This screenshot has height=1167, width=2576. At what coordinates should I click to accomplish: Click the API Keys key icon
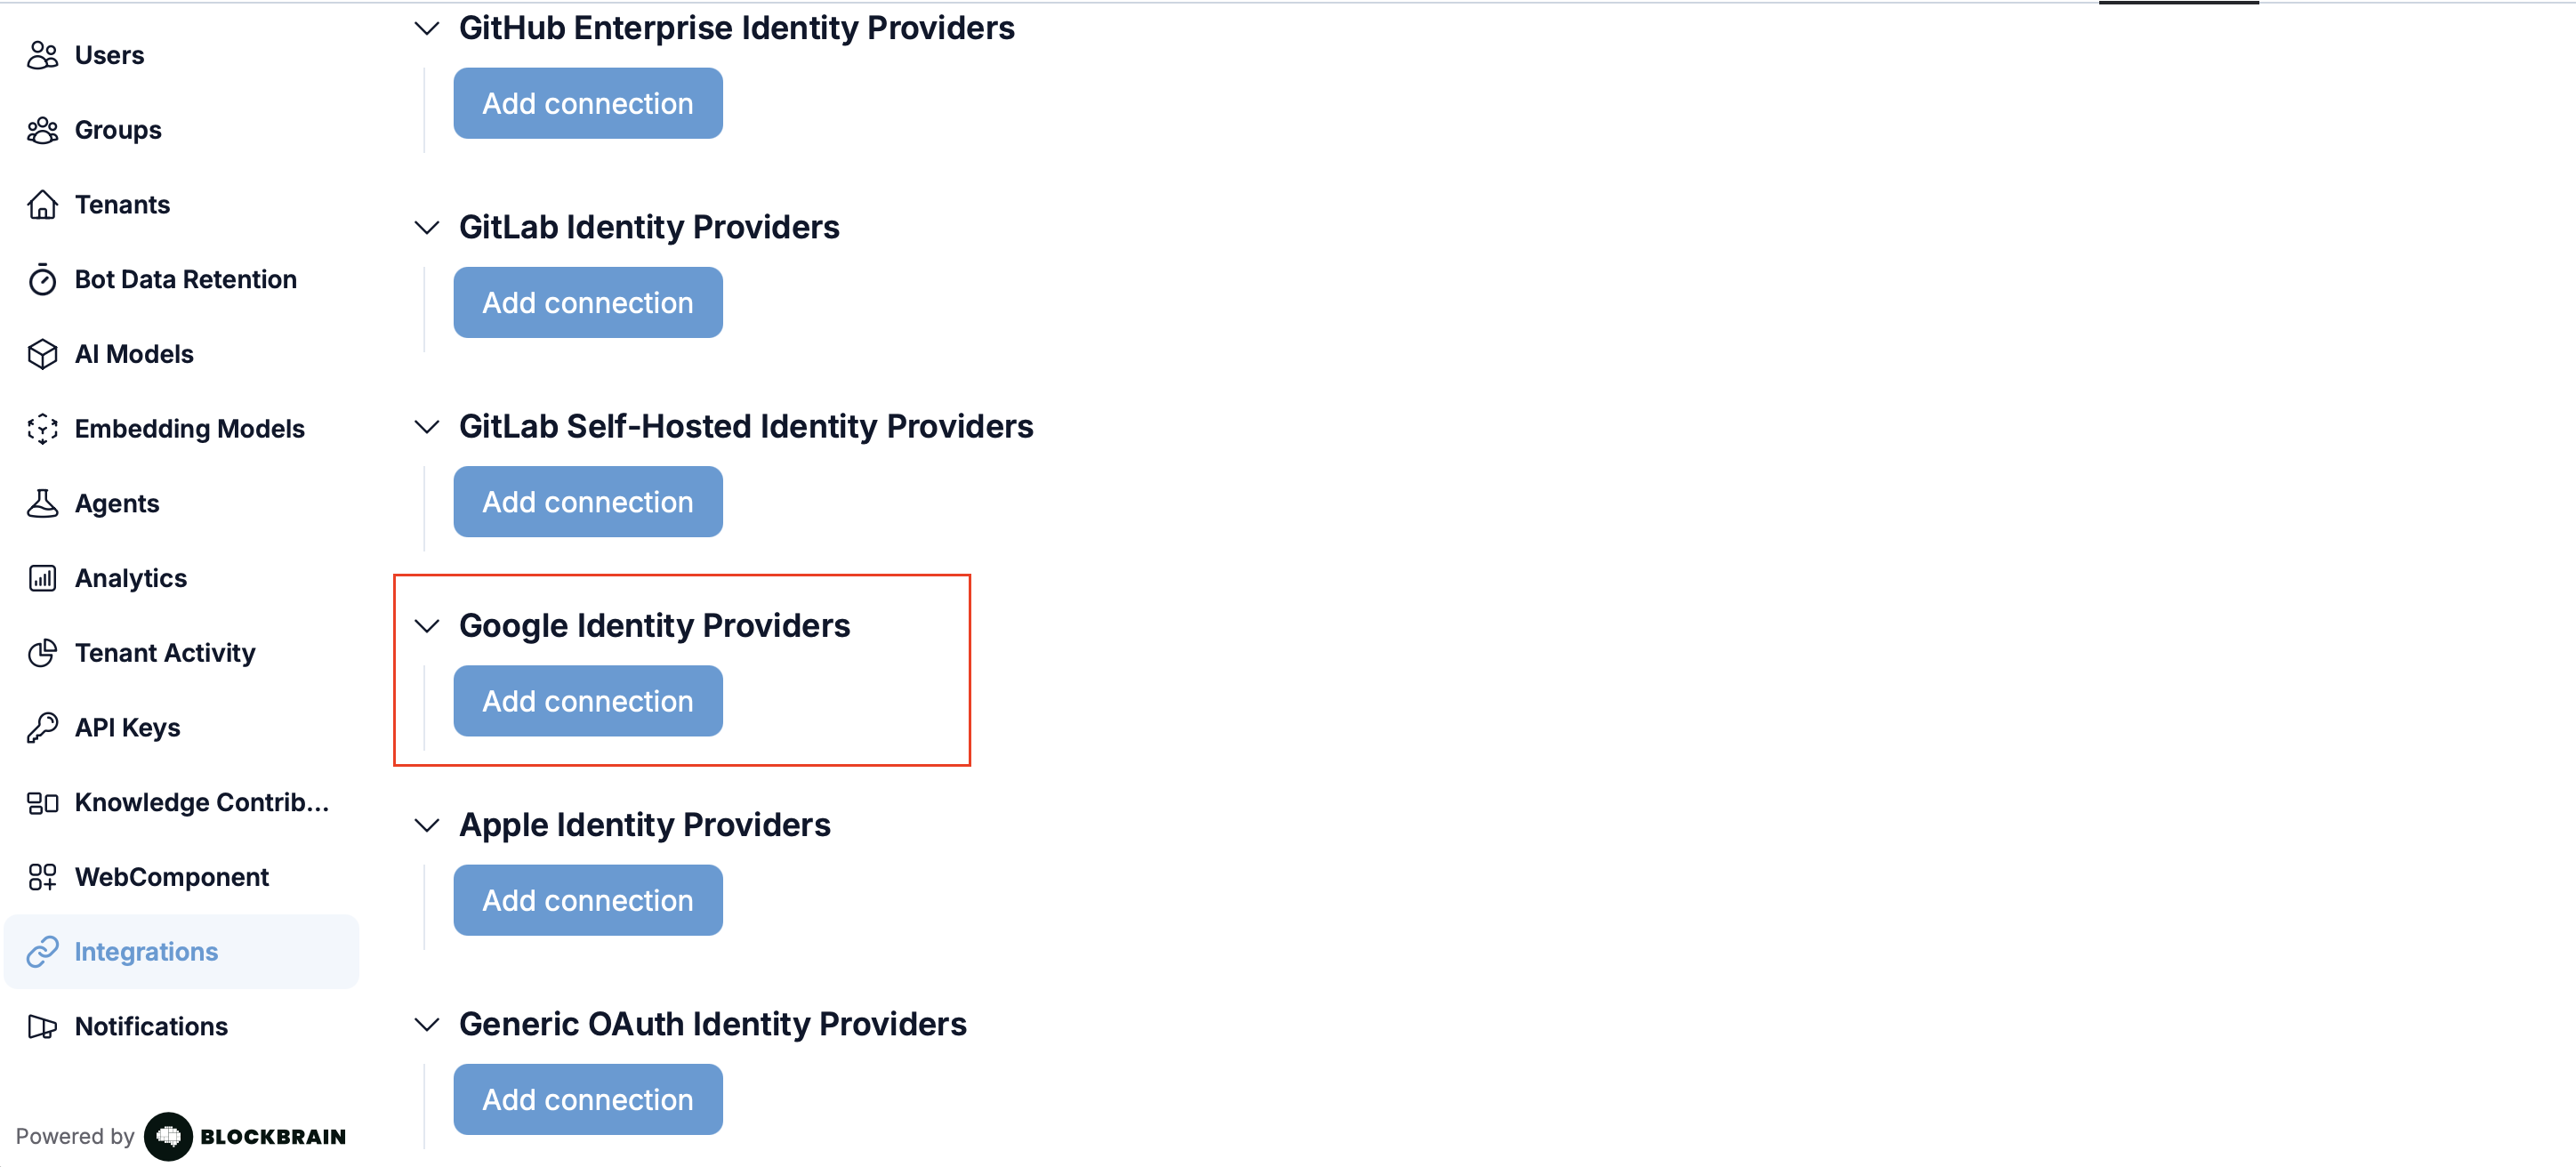click(42, 728)
